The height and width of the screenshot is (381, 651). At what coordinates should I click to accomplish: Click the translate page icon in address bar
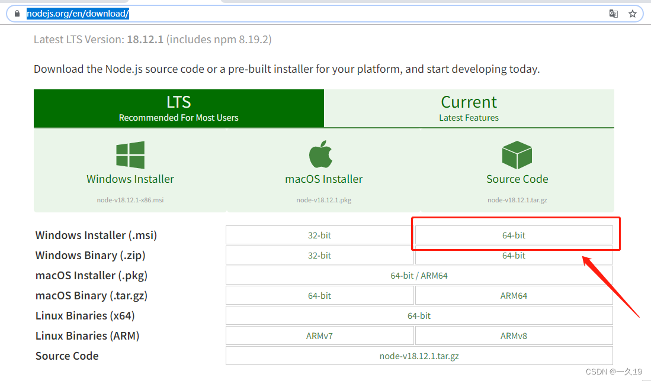point(613,14)
